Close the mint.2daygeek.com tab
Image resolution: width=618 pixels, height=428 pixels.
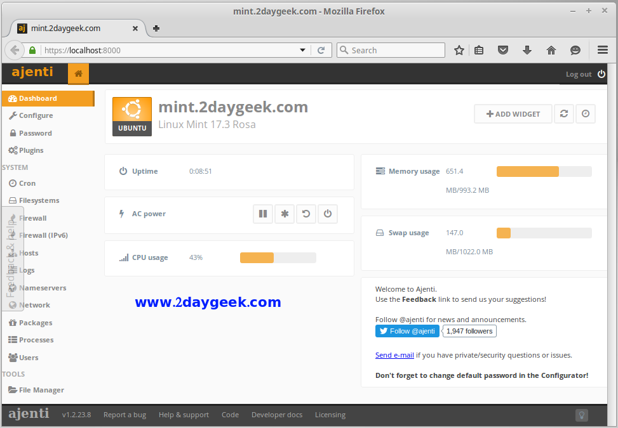pyautogui.click(x=135, y=29)
